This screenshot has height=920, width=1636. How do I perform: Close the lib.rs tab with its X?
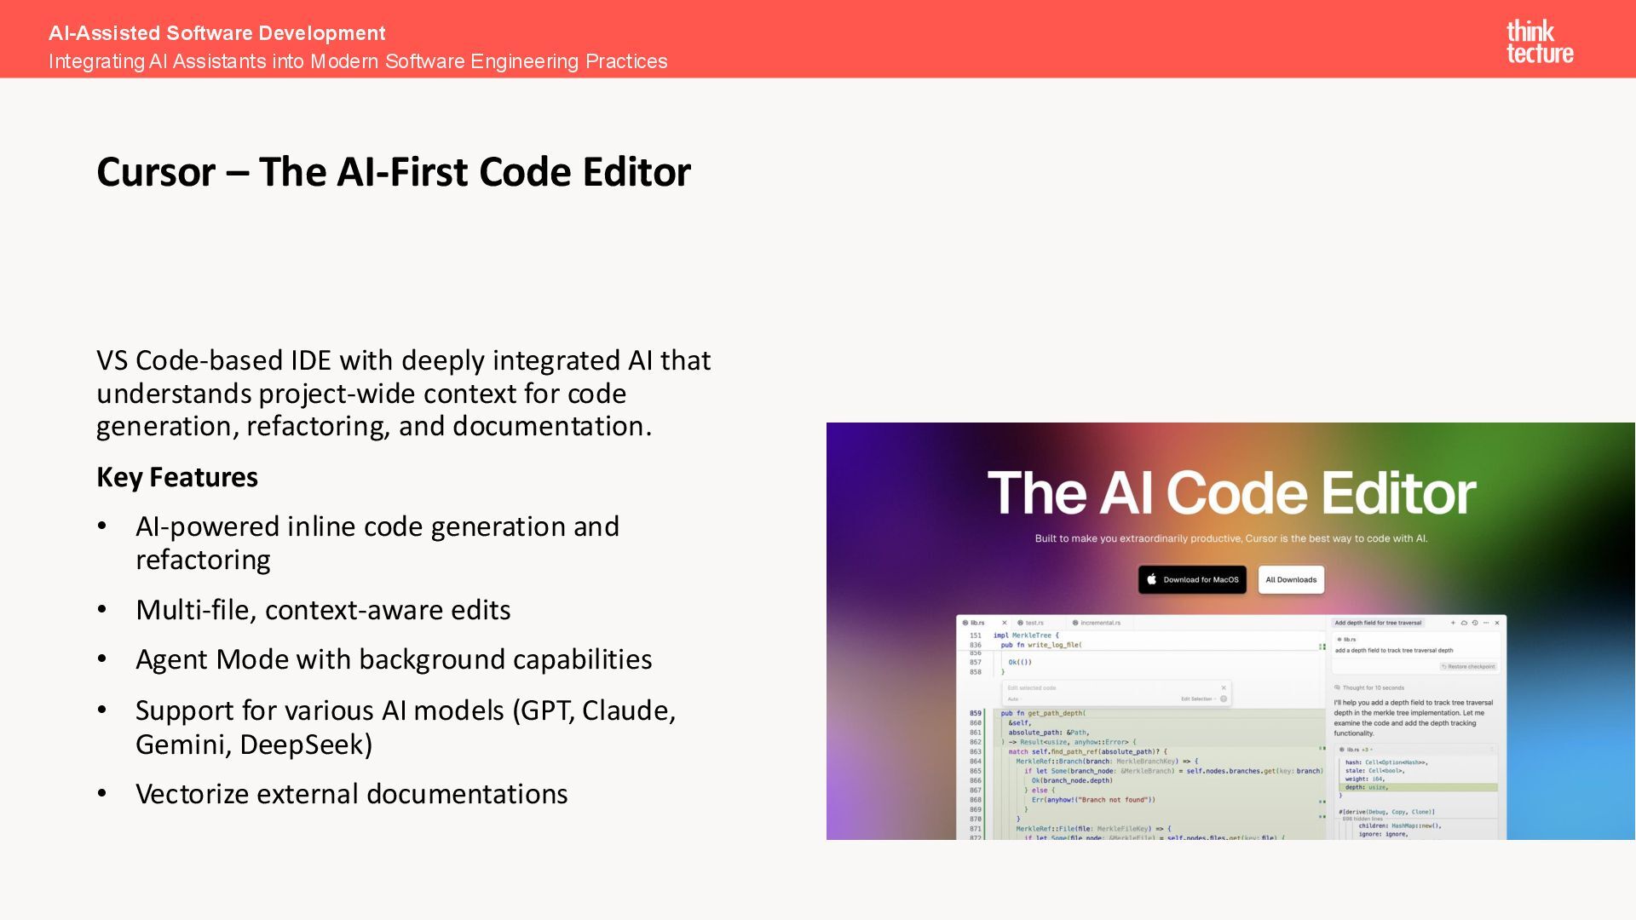click(x=1004, y=623)
